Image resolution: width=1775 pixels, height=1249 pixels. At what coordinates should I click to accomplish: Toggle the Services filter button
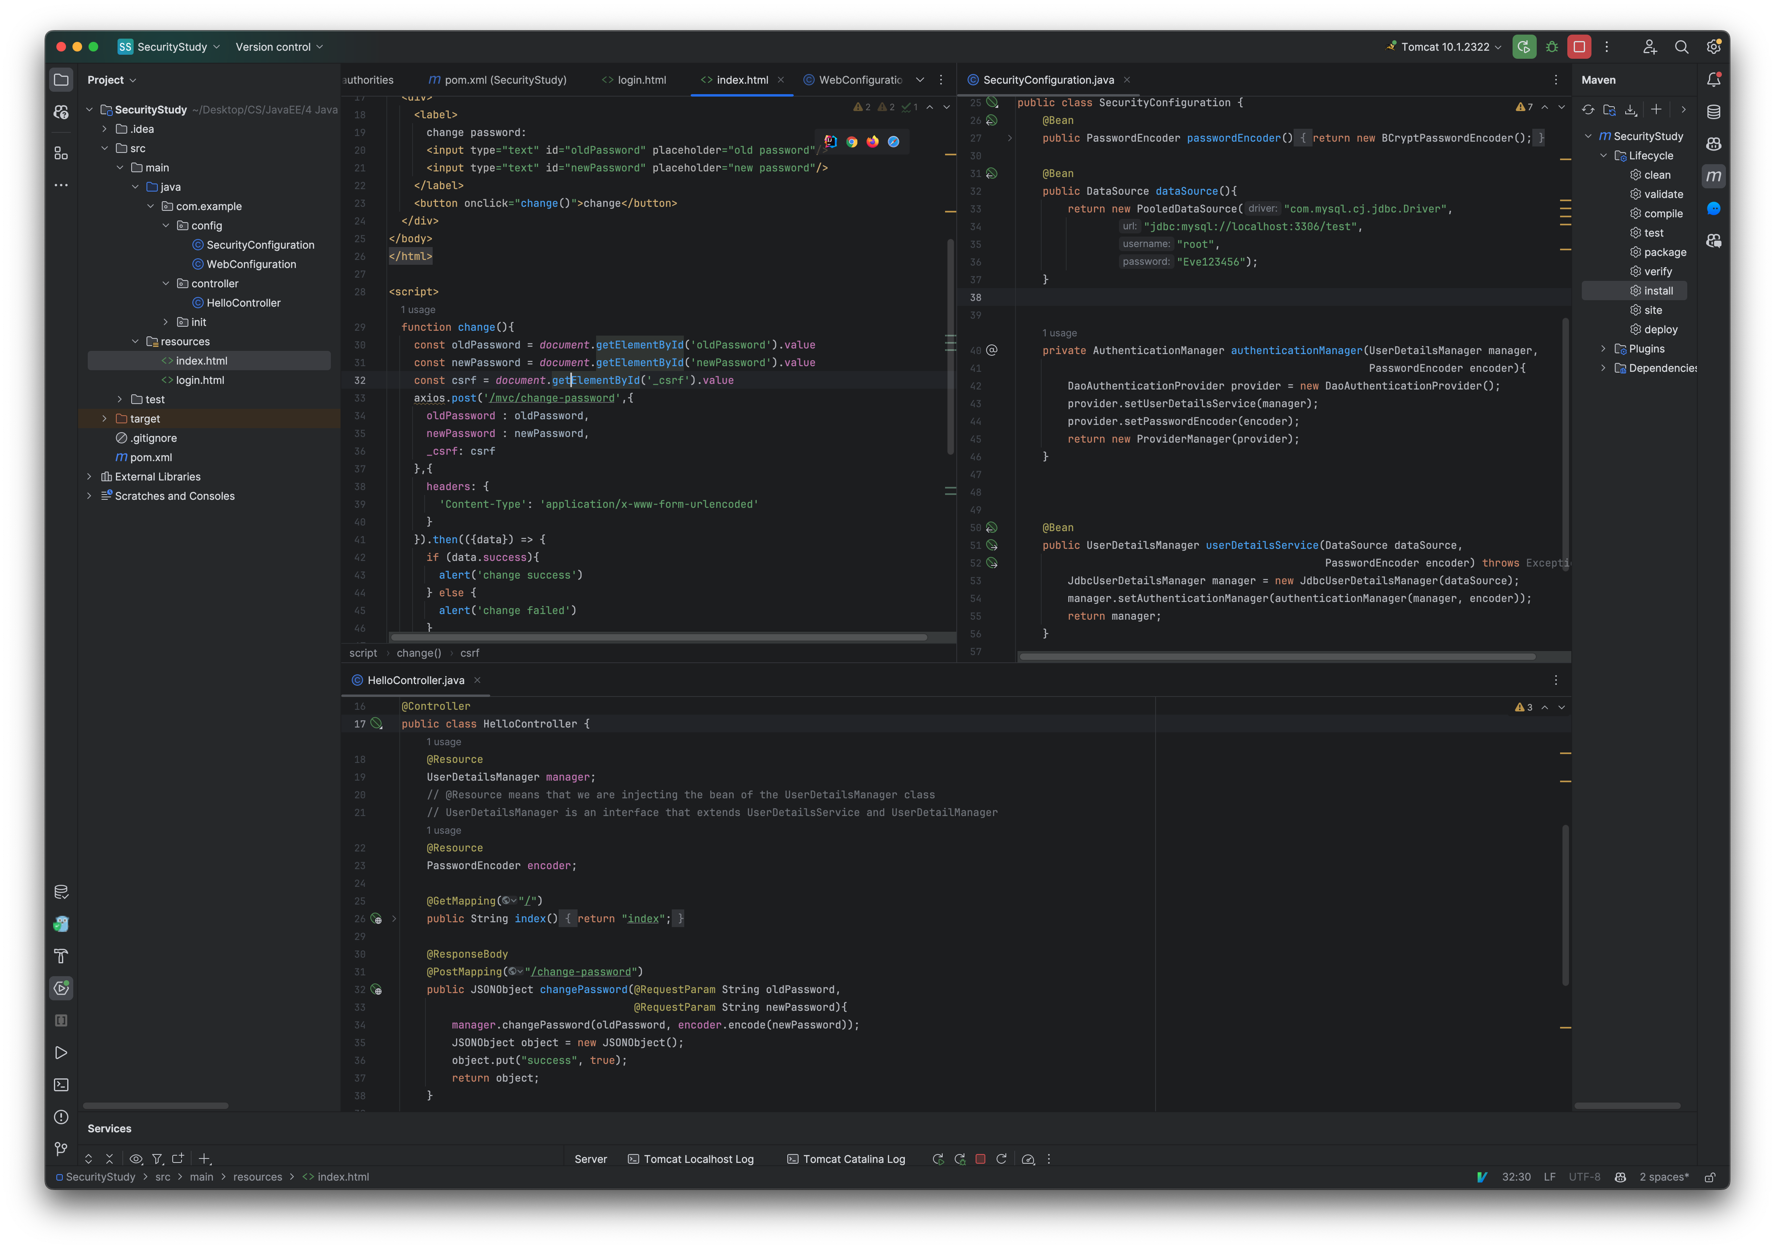[157, 1158]
